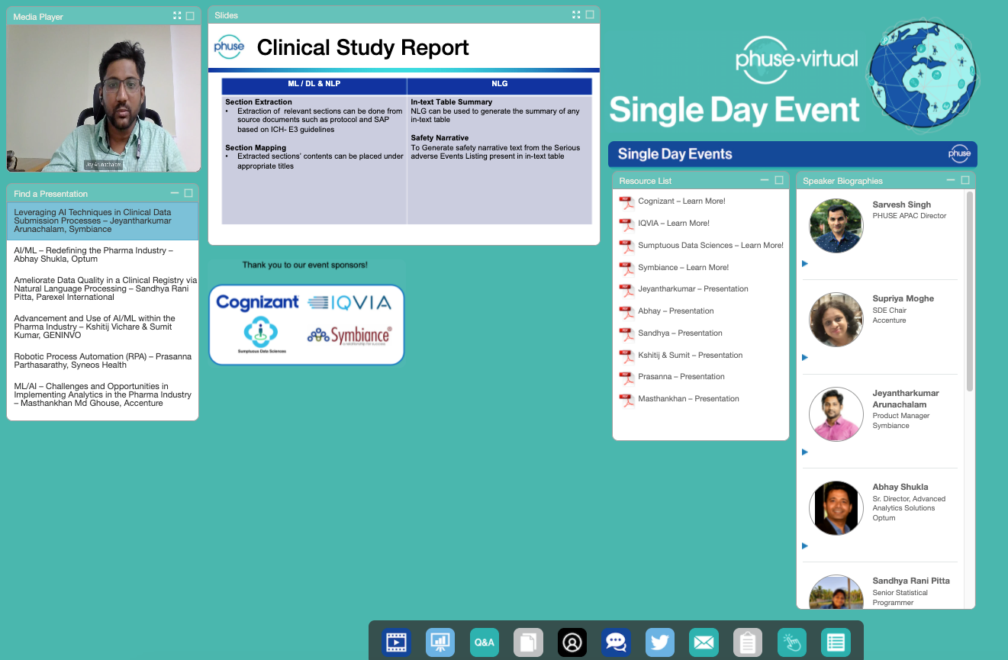The height and width of the screenshot is (660, 1008).
Task: Click the Speaker Biographies scrollbar
Action: pyautogui.click(x=969, y=290)
